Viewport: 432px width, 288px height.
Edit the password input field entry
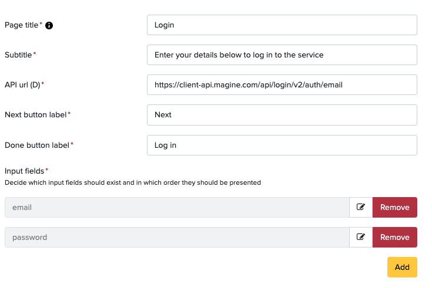pos(361,237)
